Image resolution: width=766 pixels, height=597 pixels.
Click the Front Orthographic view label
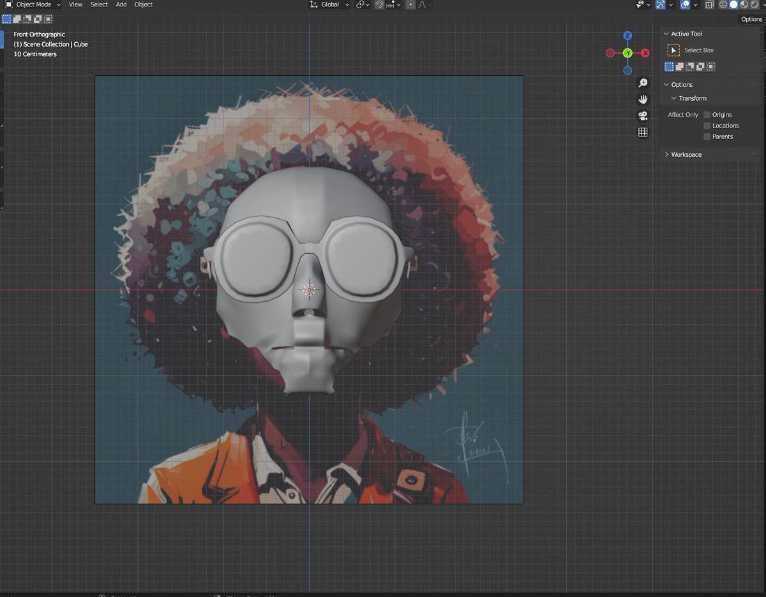40,34
